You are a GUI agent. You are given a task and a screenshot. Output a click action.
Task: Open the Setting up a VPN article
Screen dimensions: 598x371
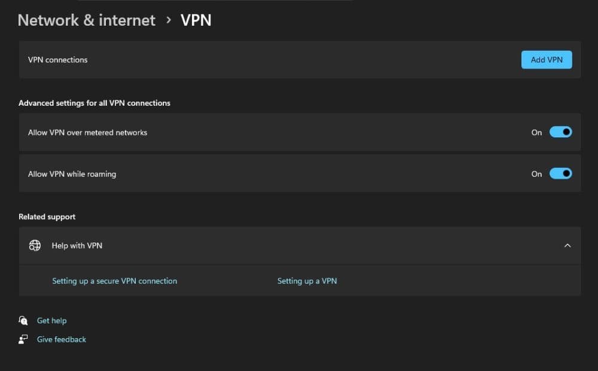[307, 281]
